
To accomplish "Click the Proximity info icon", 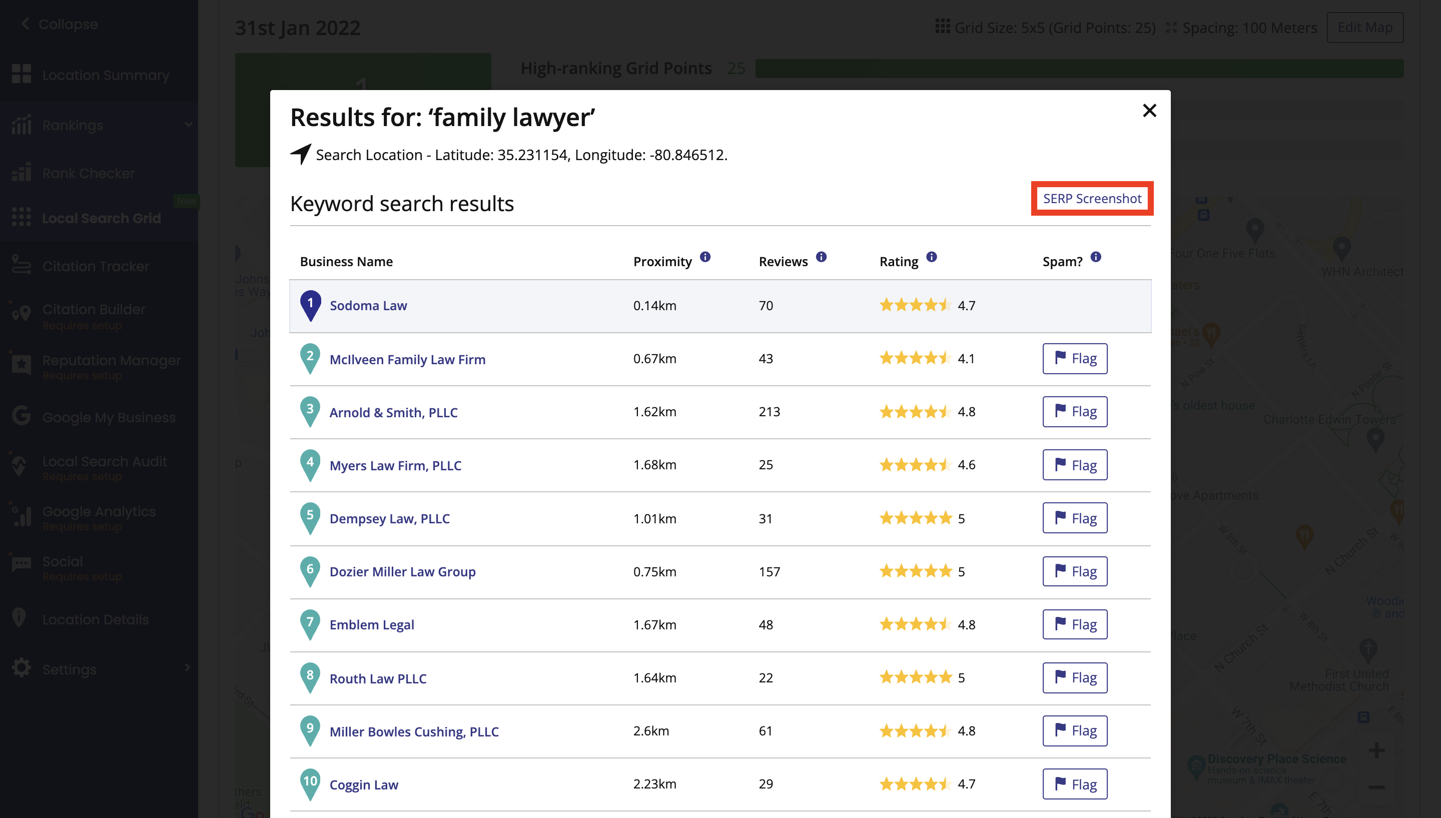I will [x=705, y=257].
